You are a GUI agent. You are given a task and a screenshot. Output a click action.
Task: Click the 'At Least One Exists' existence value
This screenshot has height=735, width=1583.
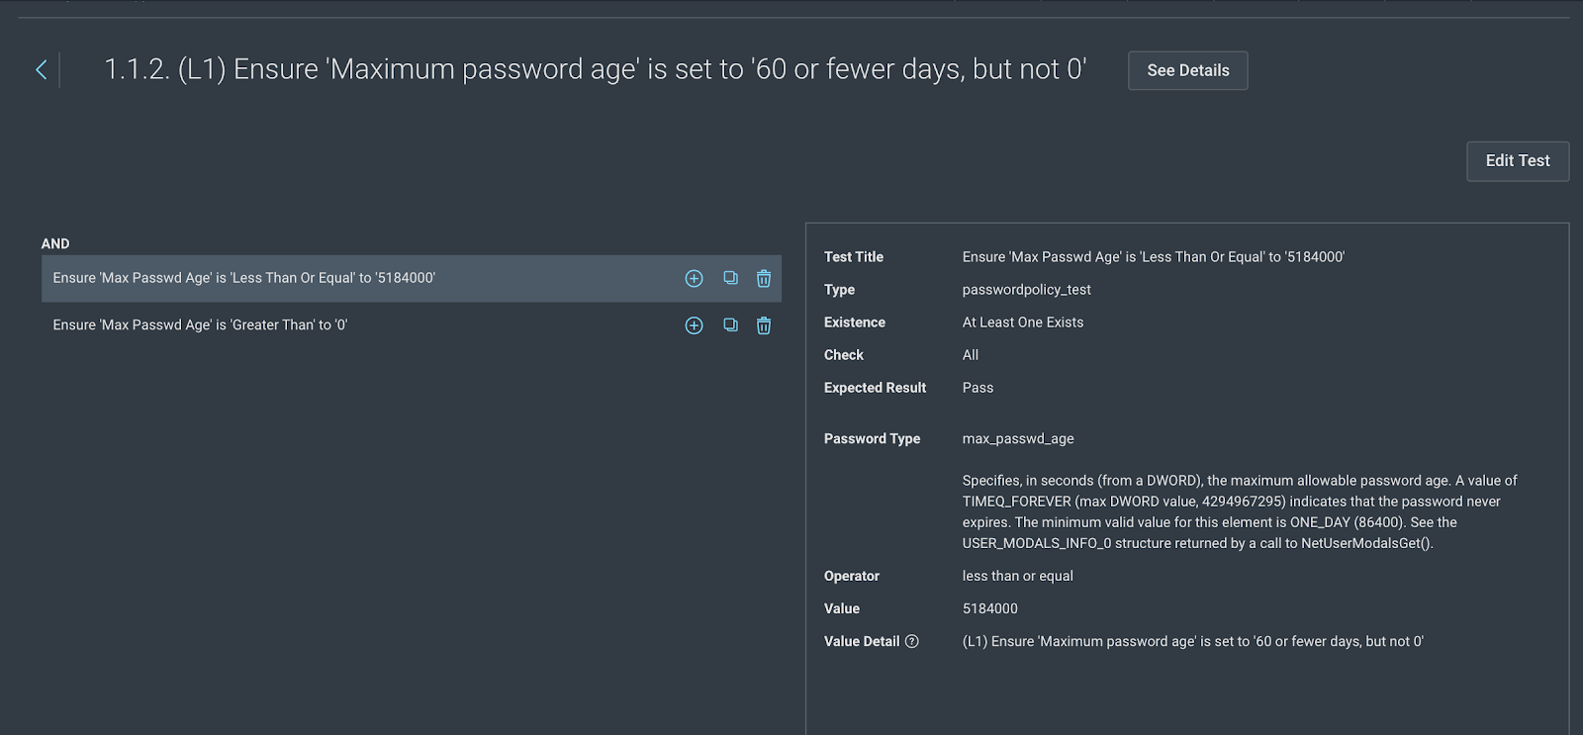(1022, 322)
